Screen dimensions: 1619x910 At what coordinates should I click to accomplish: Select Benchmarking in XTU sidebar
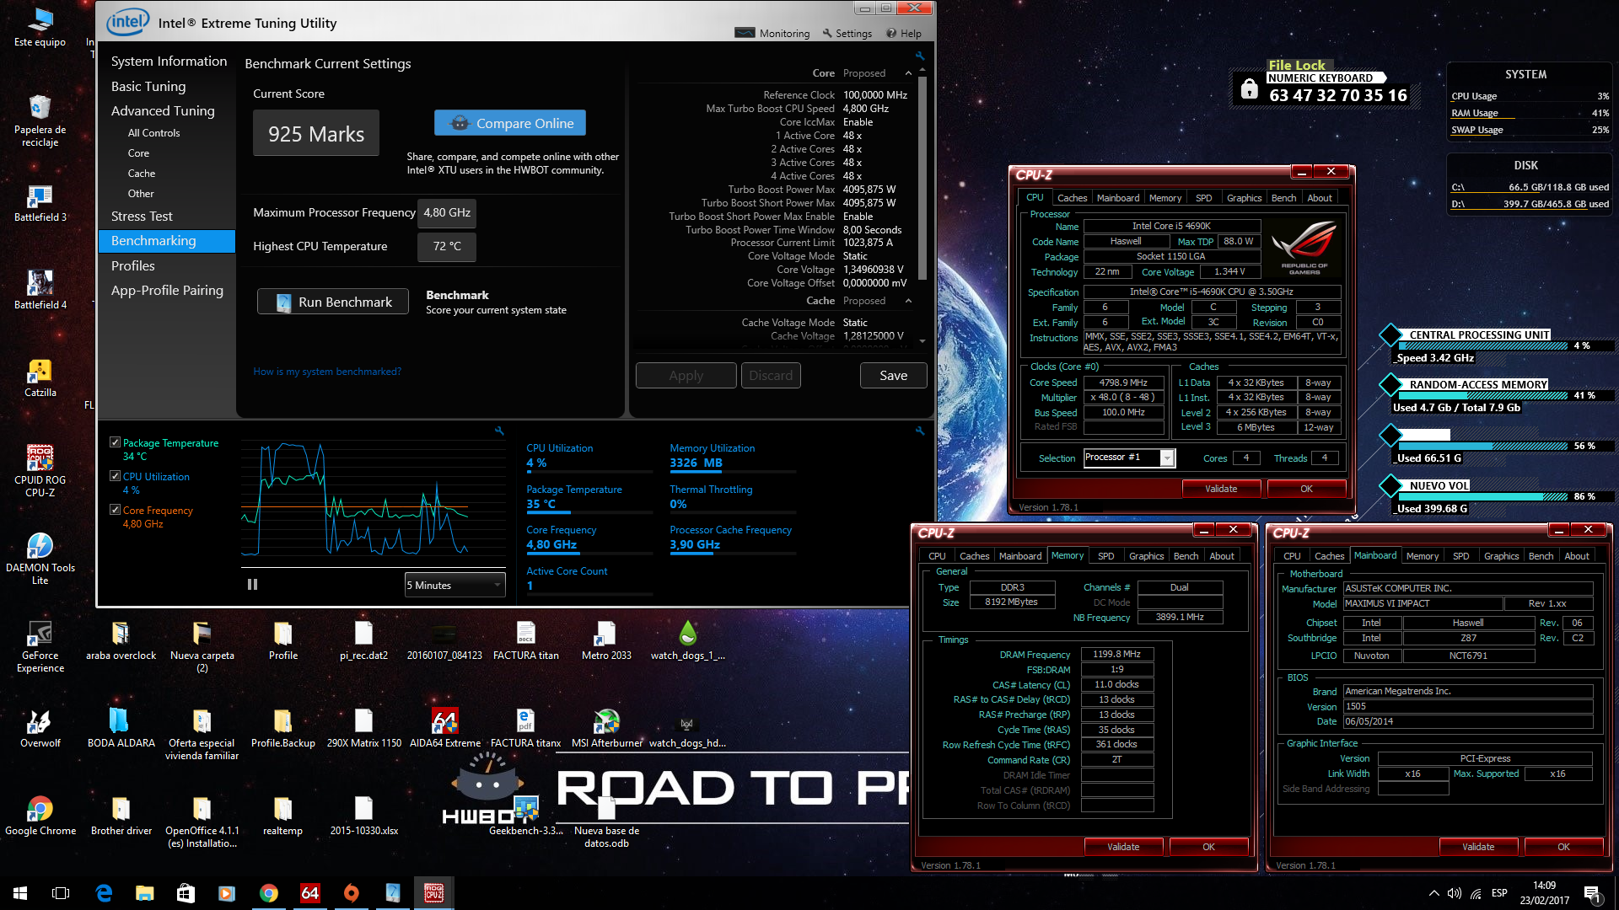(x=167, y=241)
